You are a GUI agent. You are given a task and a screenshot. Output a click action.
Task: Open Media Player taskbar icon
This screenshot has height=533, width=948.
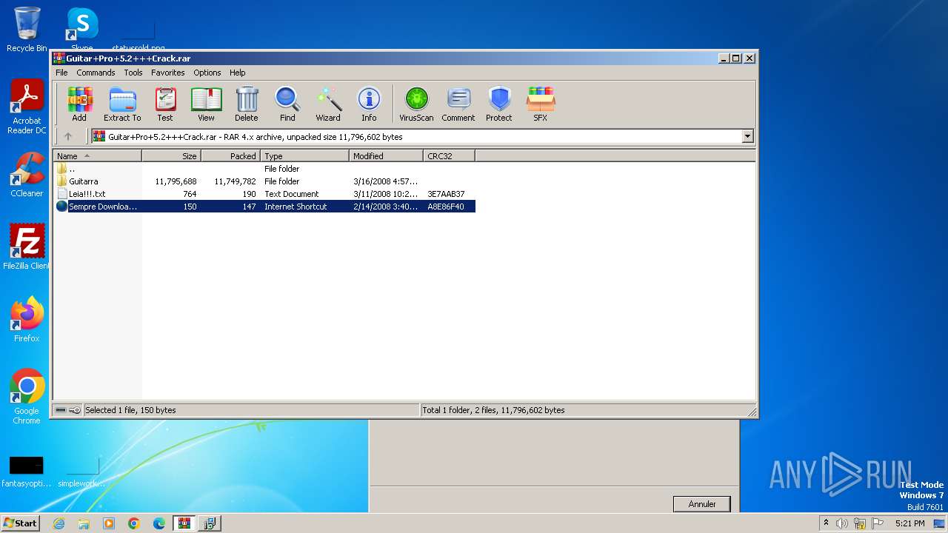click(109, 523)
